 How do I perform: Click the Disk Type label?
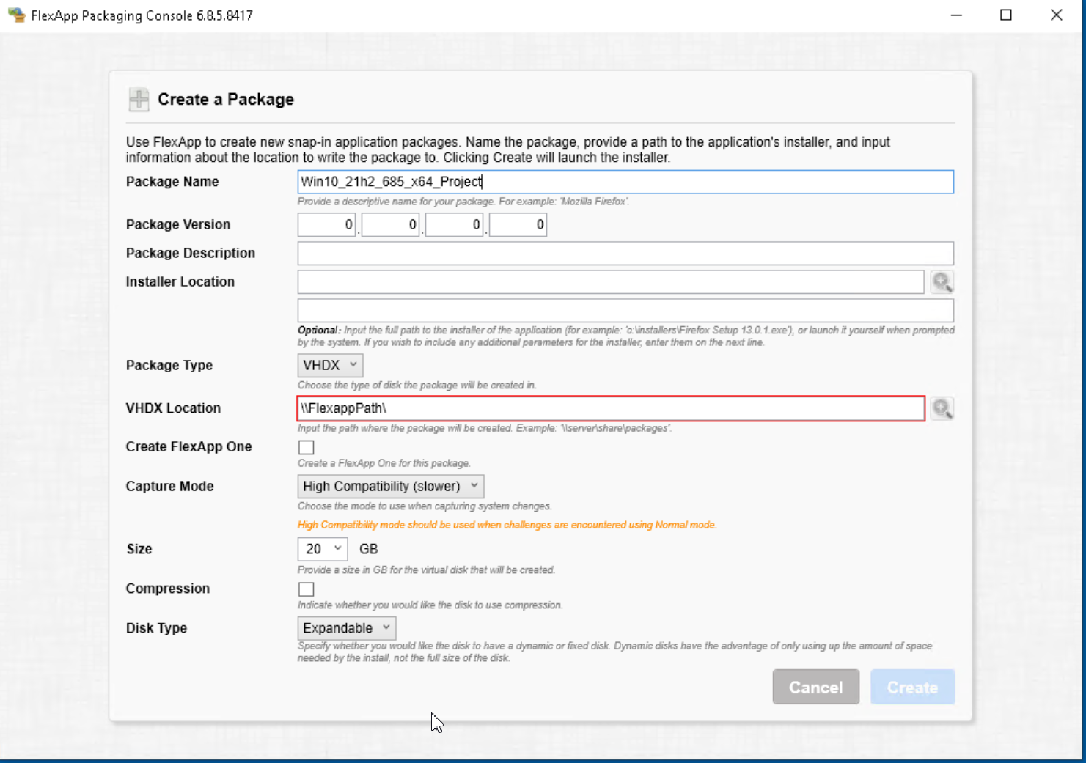pyautogui.click(x=156, y=628)
